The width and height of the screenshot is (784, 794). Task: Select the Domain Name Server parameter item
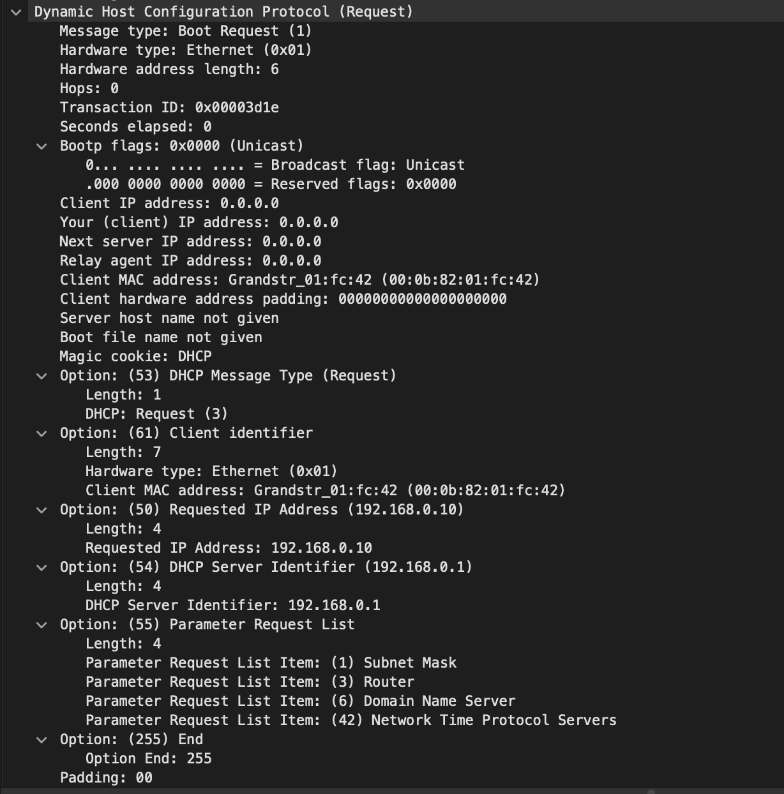[x=300, y=701]
